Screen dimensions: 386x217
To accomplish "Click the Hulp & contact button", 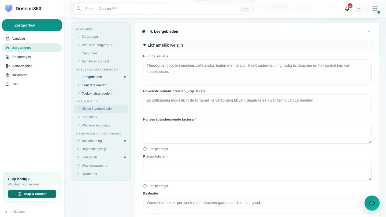I will pyautogui.click(x=32, y=194).
